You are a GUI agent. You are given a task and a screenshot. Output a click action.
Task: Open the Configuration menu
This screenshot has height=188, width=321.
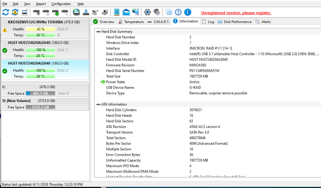[x=61, y=4]
